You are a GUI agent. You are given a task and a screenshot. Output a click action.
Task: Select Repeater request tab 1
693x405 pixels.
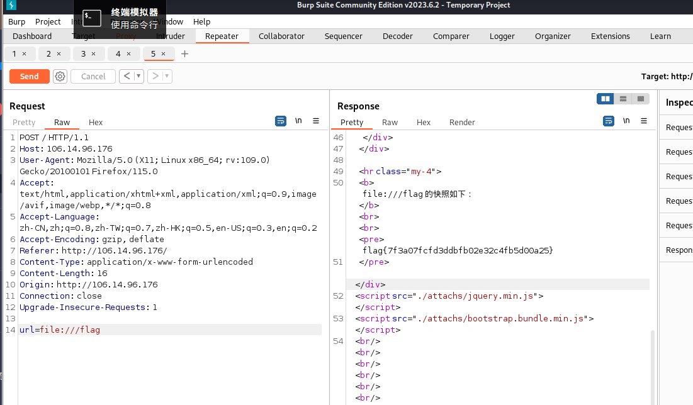coord(14,54)
